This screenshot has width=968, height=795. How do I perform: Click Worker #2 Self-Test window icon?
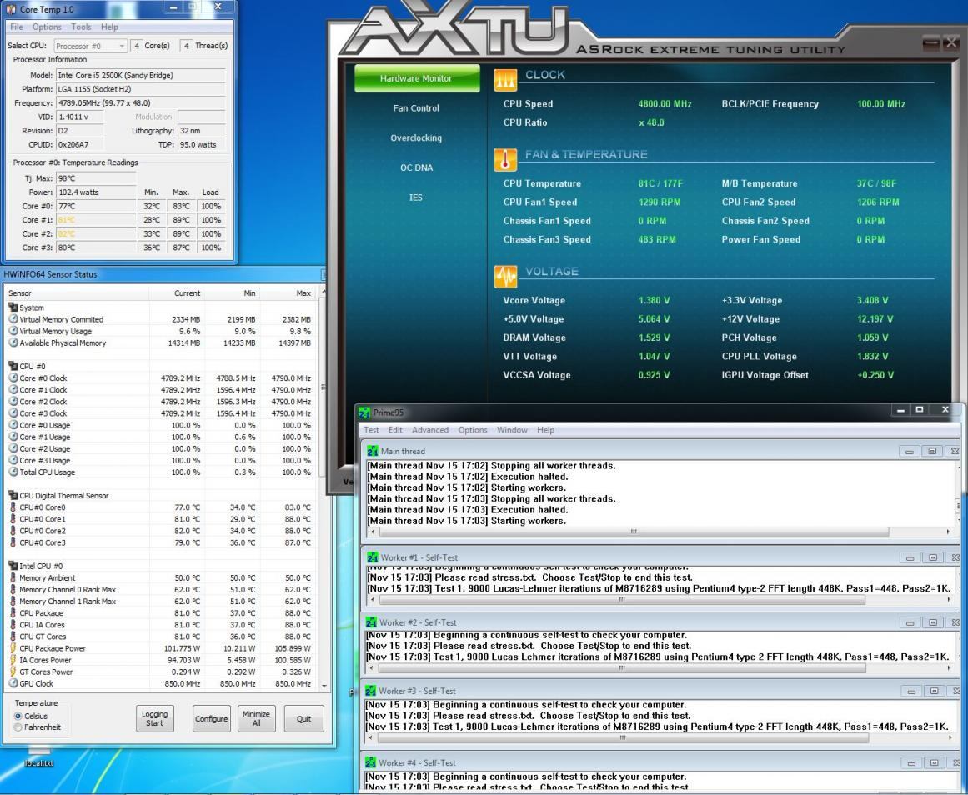coord(372,622)
